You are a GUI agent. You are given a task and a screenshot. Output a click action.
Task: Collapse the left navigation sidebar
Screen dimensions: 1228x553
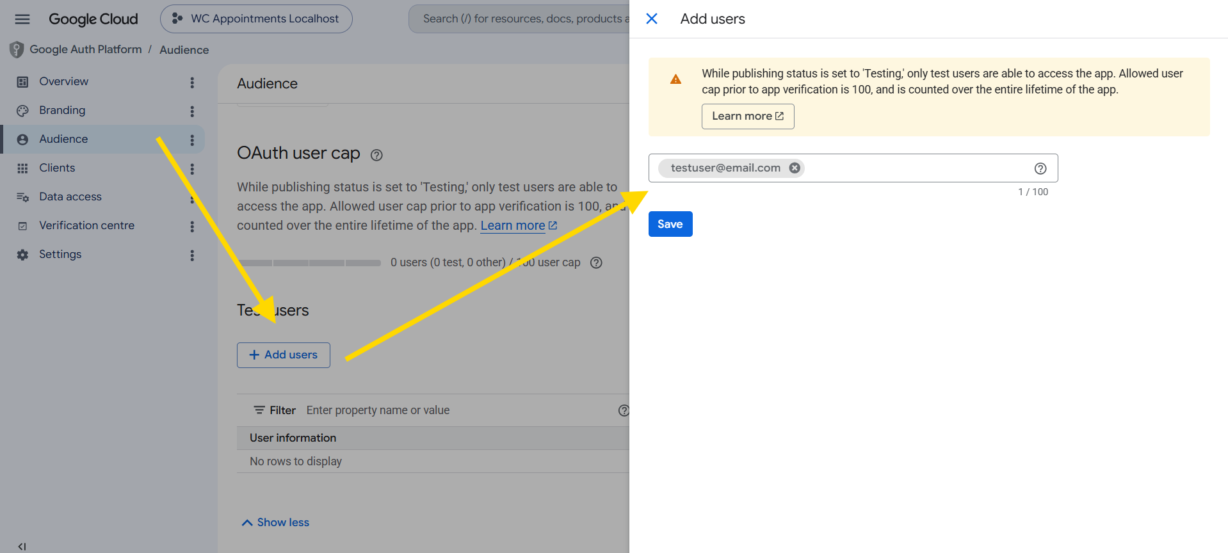tap(22, 546)
